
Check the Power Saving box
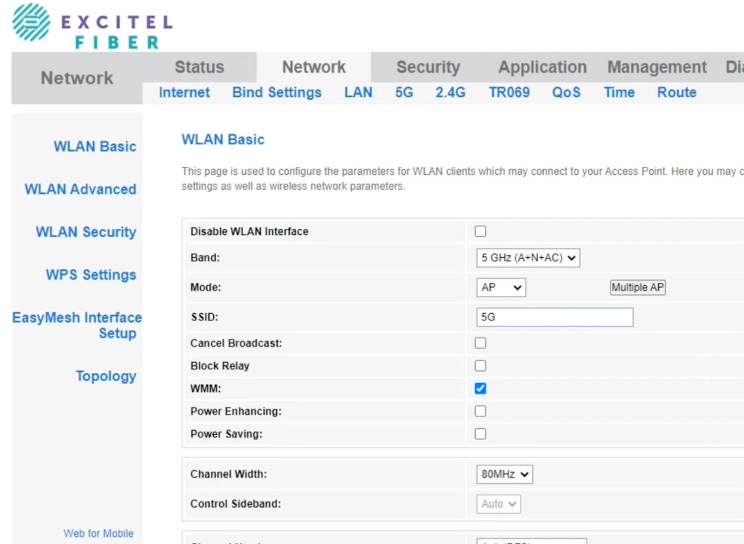click(480, 434)
